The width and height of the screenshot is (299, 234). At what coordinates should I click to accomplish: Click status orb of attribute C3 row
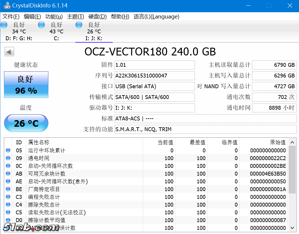coord(8,197)
